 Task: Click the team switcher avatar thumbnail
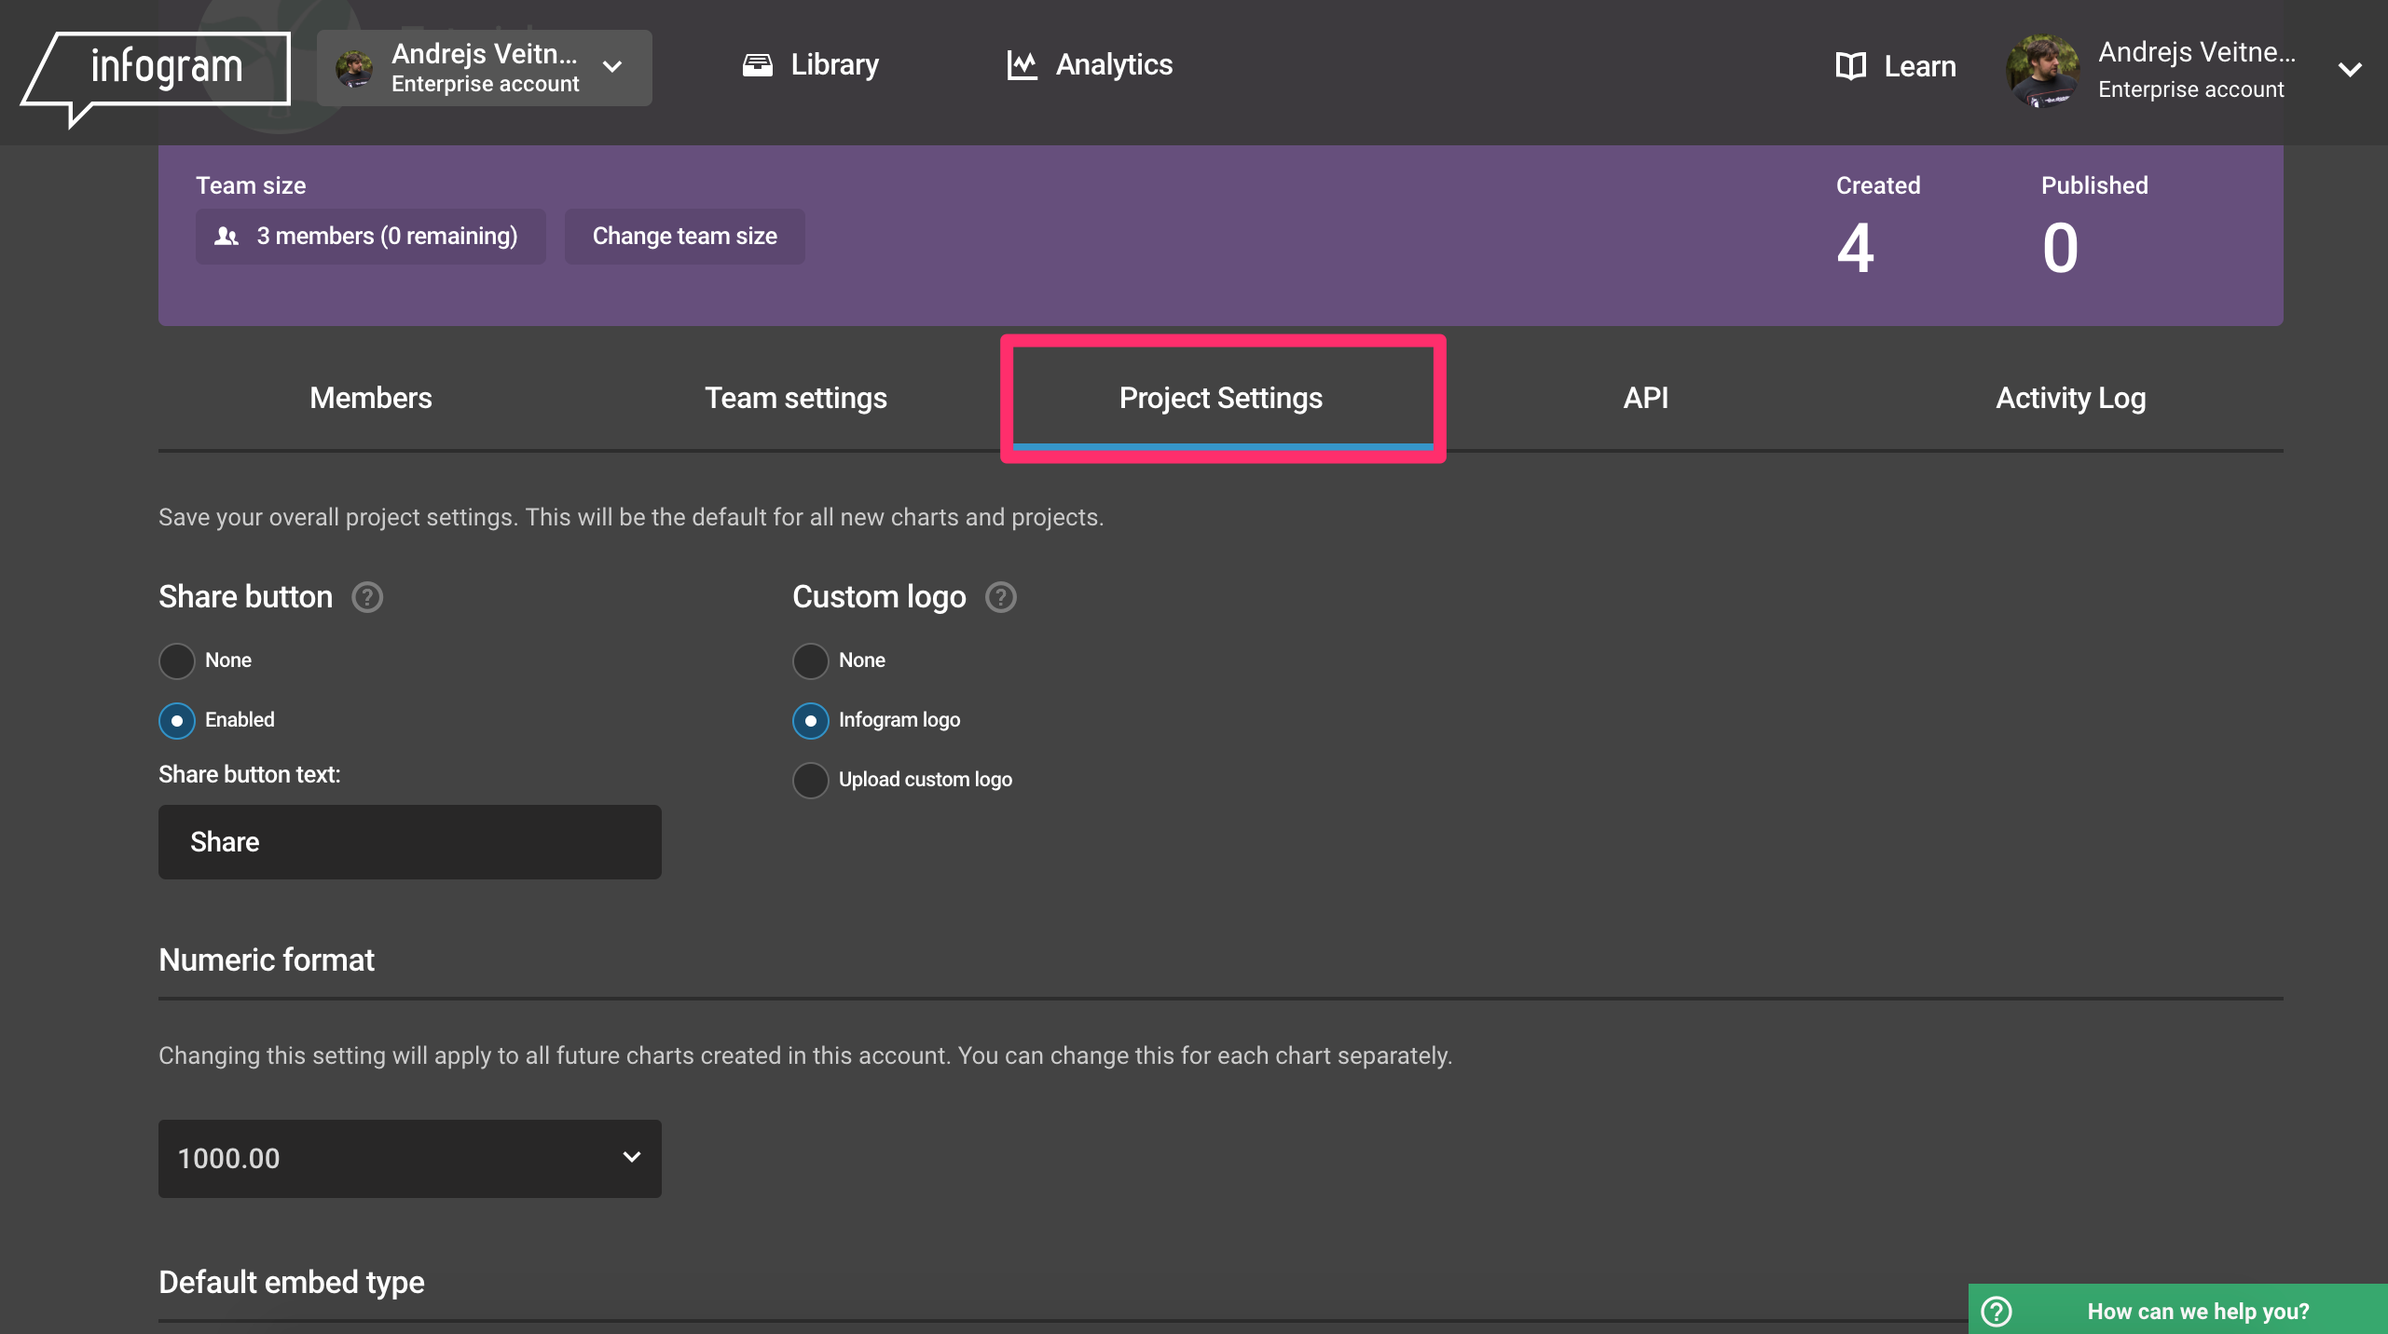(x=354, y=68)
